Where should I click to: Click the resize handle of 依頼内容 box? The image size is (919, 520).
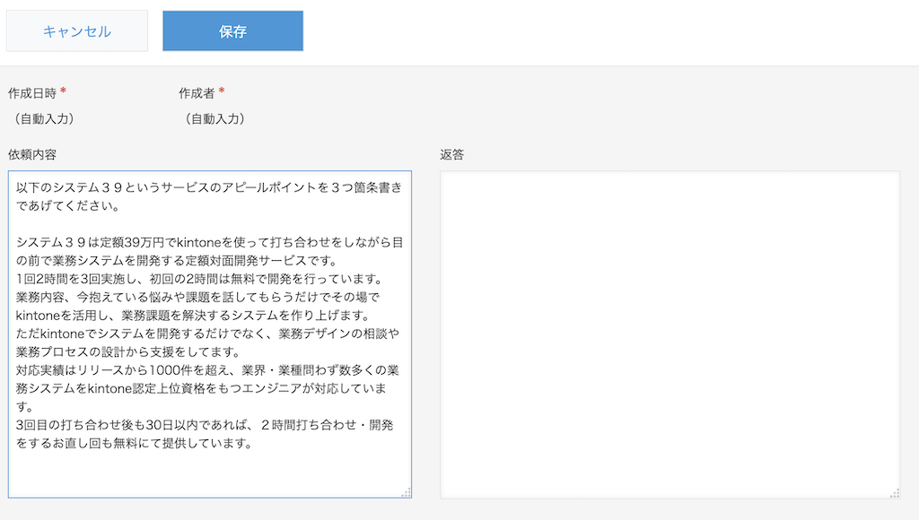tap(406, 492)
